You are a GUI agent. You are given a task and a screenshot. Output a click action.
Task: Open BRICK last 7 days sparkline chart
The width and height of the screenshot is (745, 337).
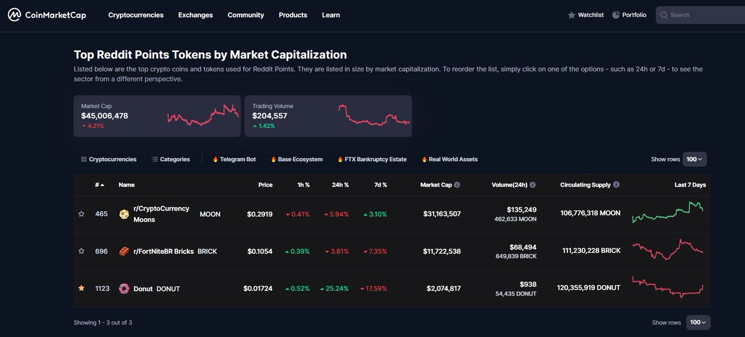pyautogui.click(x=668, y=250)
